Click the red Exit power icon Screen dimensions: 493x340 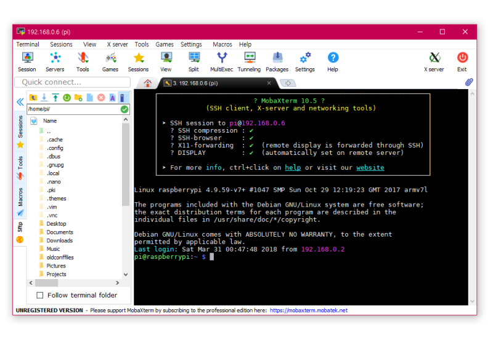coord(462,62)
